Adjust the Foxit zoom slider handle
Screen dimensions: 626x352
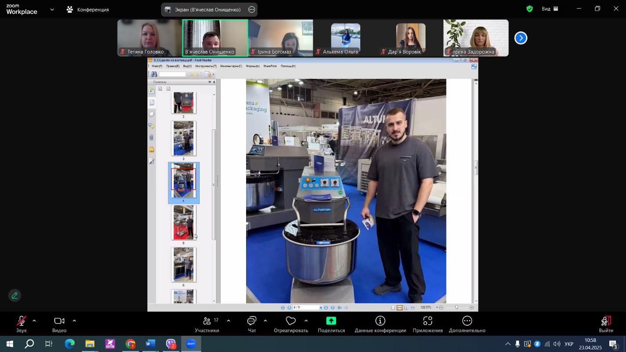pos(457,307)
